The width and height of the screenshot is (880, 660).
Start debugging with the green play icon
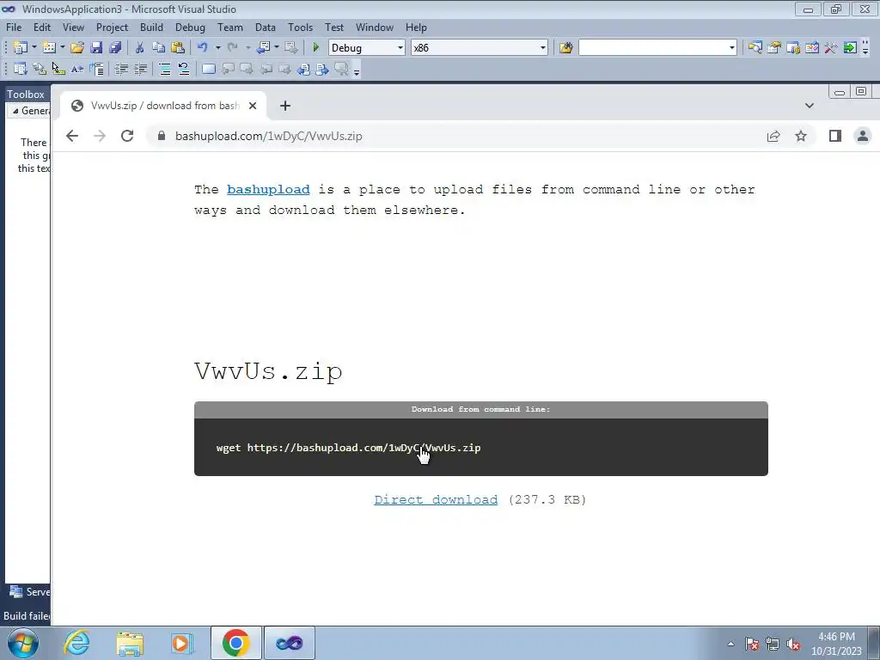(x=315, y=48)
